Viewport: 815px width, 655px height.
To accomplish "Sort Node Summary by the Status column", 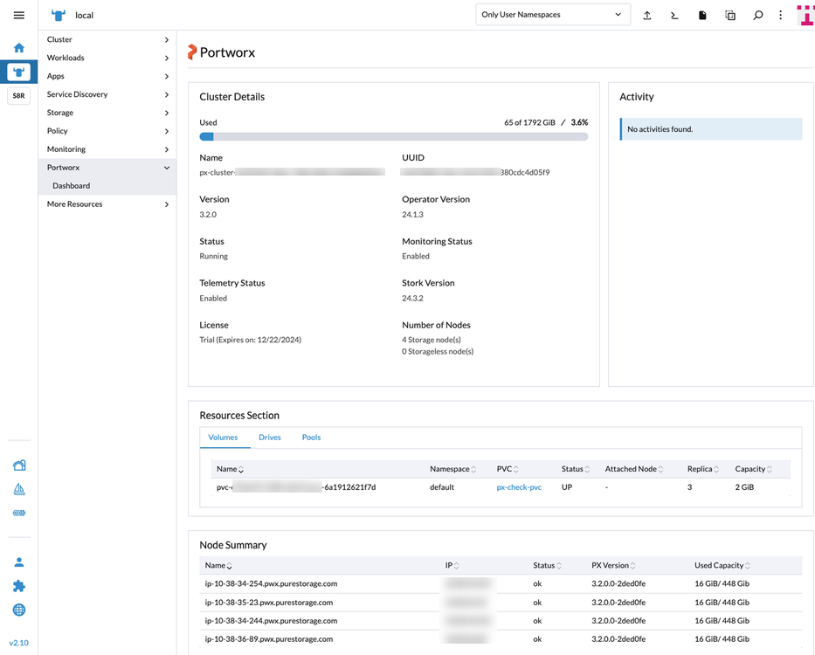I will 544,565.
